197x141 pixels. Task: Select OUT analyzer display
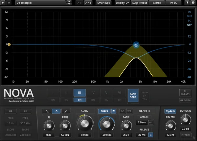(189, 16)
